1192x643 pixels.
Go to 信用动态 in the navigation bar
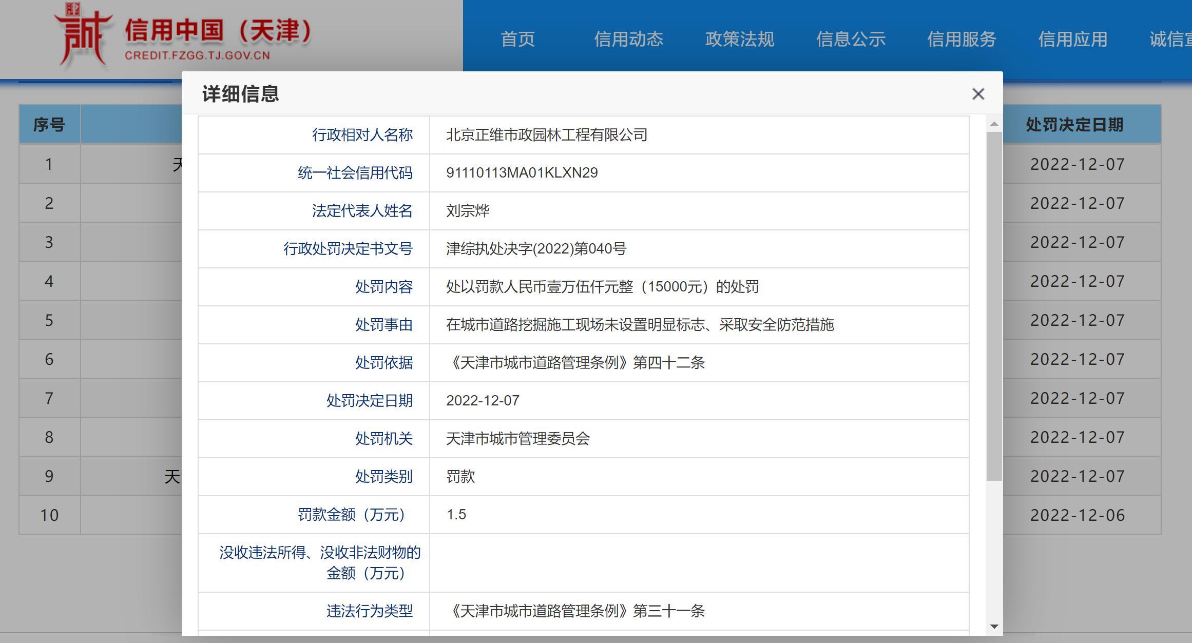coord(629,39)
